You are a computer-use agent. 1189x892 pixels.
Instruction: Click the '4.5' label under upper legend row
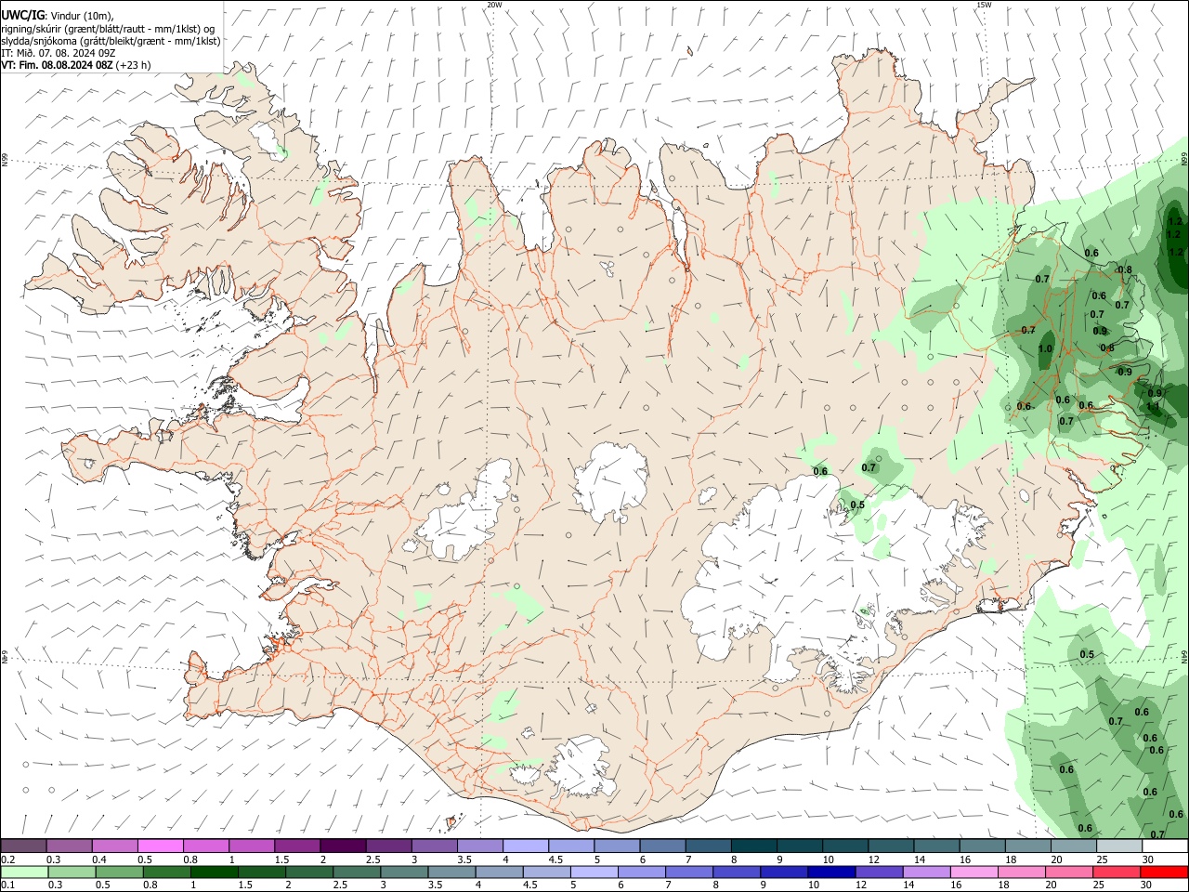[x=555, y=859]
